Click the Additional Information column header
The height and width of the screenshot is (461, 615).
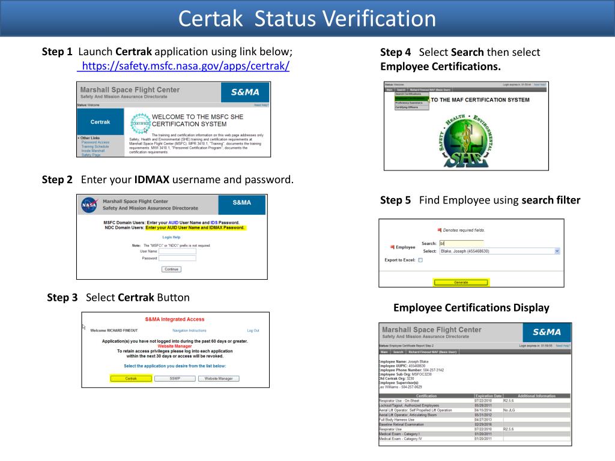point(536,396)
